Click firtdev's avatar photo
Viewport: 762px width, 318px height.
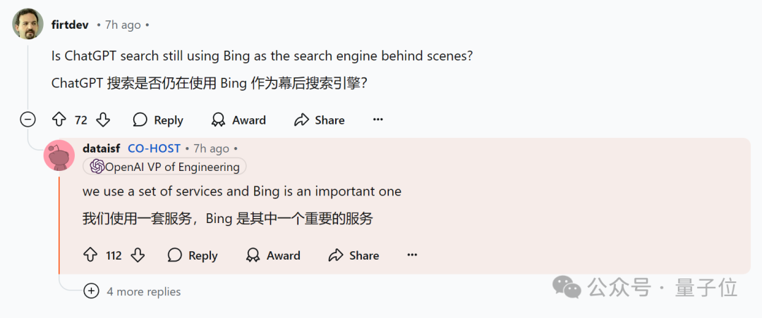(x=28, y=24)
